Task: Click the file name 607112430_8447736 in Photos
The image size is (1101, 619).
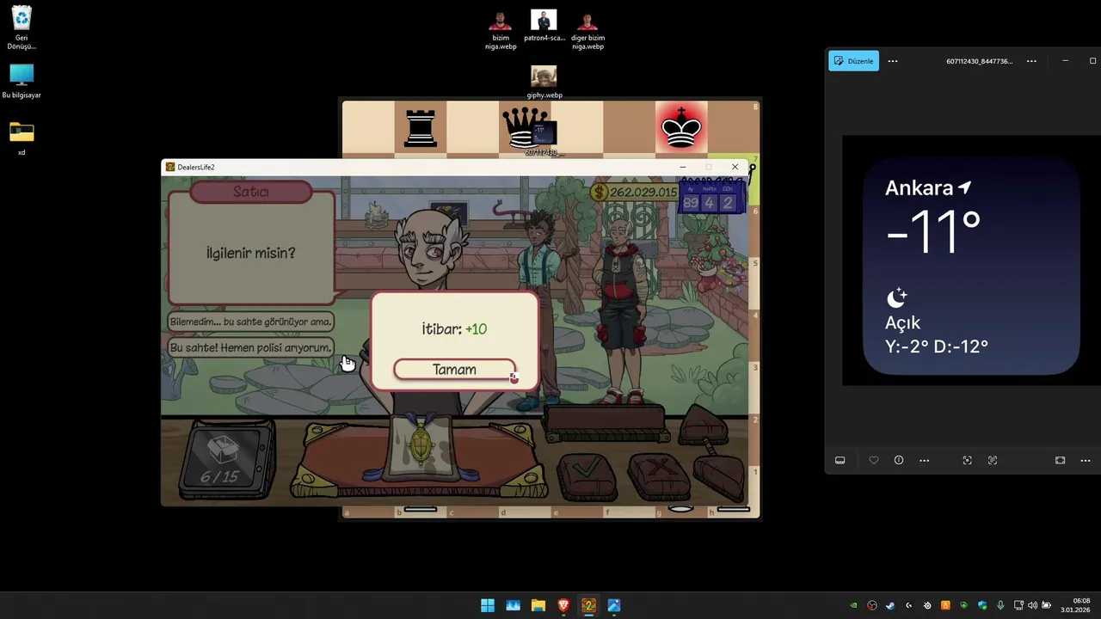Action: (x=979, y=61)
